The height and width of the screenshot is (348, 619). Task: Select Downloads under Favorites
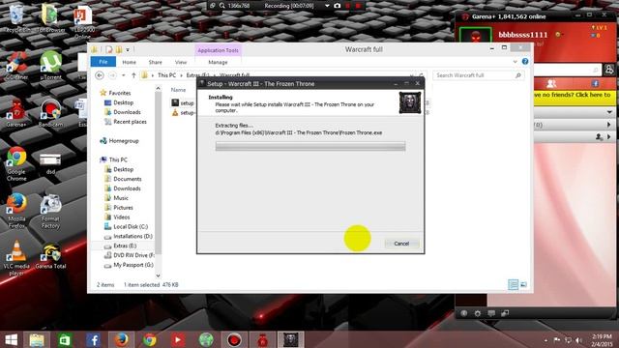point(127,112)
